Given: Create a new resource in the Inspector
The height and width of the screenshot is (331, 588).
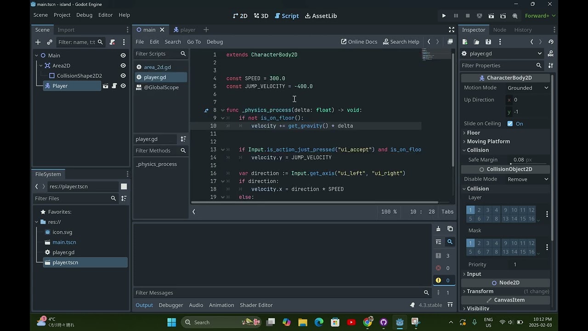Looking at the screenshot, I should click(464, 42).
